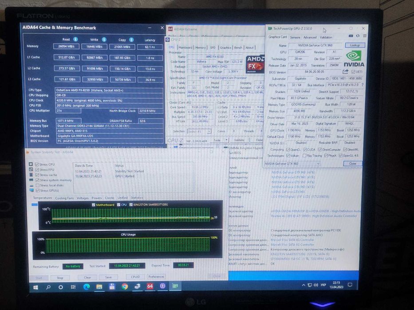This screenshot has width=414, height=310.
Task: Click Clear in stability test
Action: [x=87, y=278]
